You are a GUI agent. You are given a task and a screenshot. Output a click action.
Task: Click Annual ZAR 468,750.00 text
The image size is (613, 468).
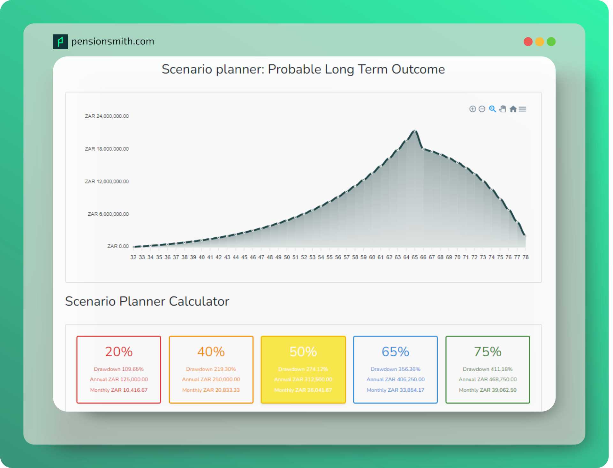(488, 379)
